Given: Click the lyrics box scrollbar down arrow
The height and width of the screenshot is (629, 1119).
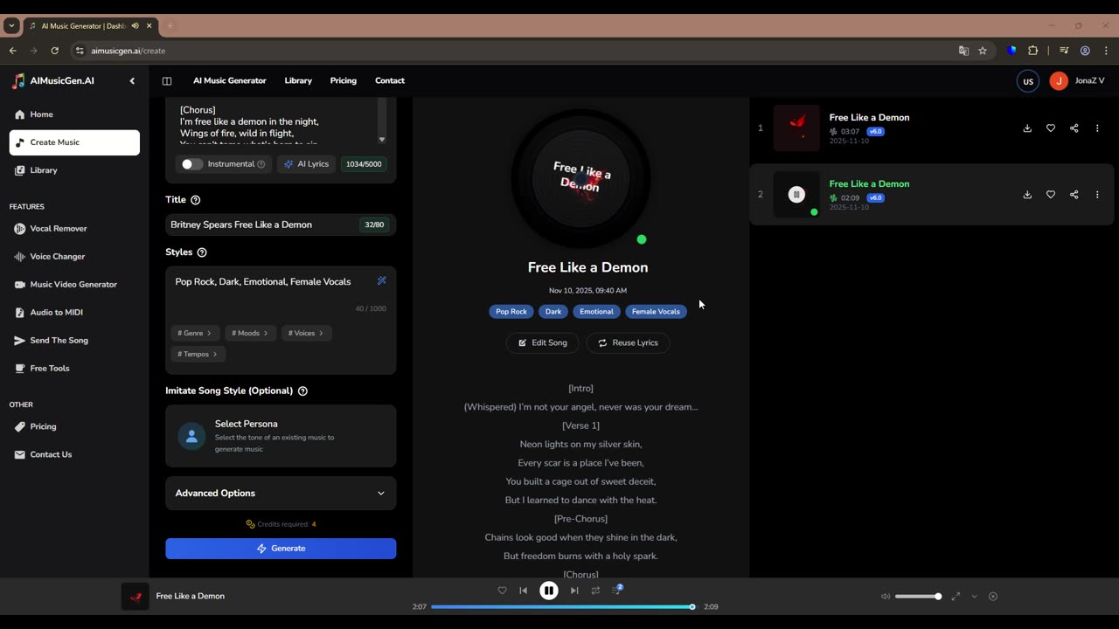Looking at the screenshot, I should (382, 140).
